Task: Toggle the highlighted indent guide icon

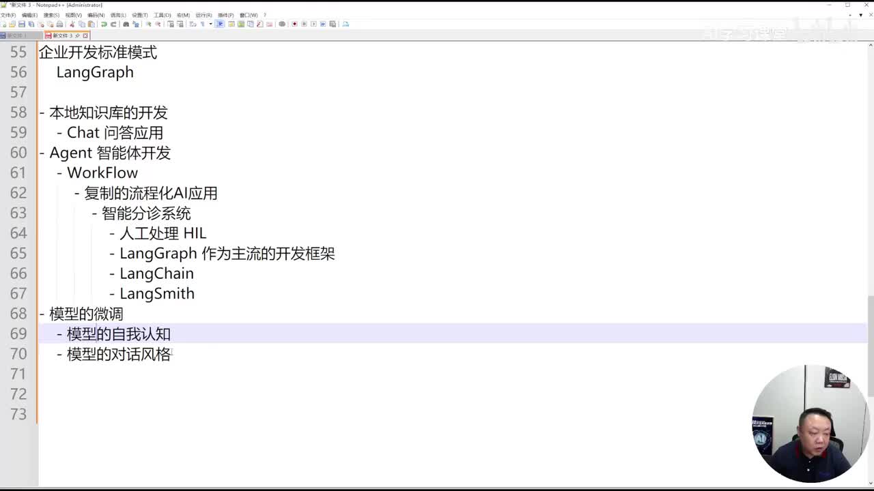Action: coord(219,24)
